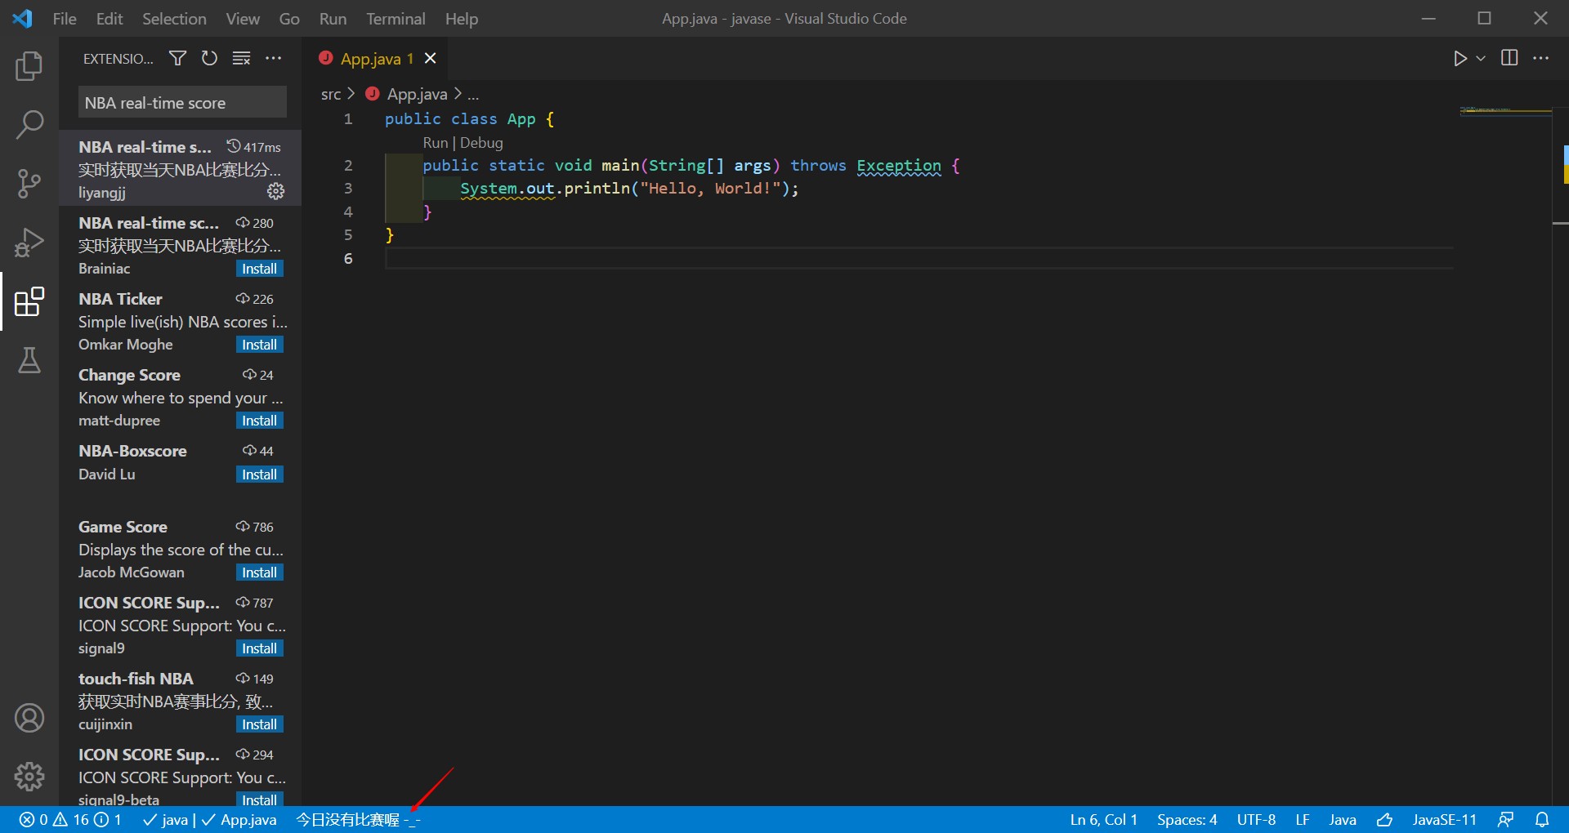1569x833 pixels.
Task: Change indentation via Spaces: 4
Action: 1187,819
